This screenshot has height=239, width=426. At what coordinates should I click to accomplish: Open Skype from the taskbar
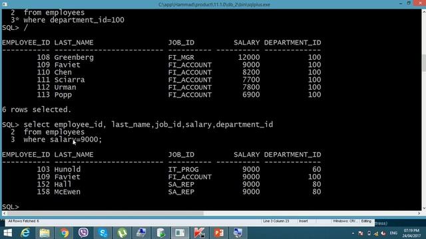click(103, 233)
